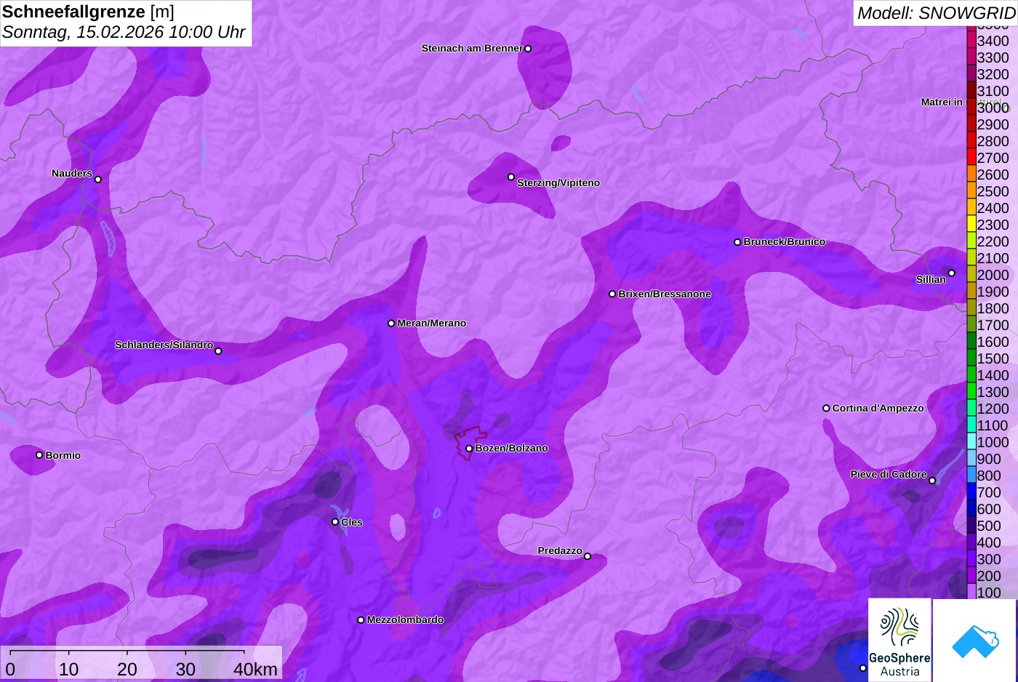This screenshot has width=1018, height=682.
Task: Pick the Brixen/Bressanone marker dot
Action: (612, 294)
